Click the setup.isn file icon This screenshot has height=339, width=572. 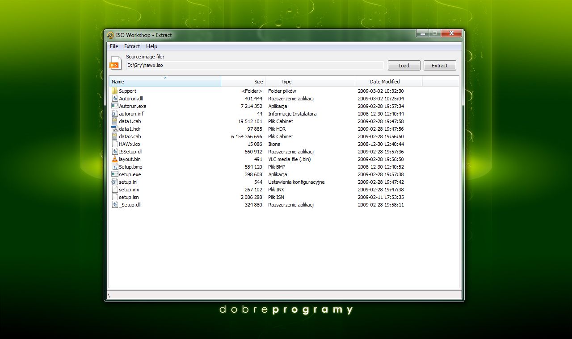click(x=115, y=197)
